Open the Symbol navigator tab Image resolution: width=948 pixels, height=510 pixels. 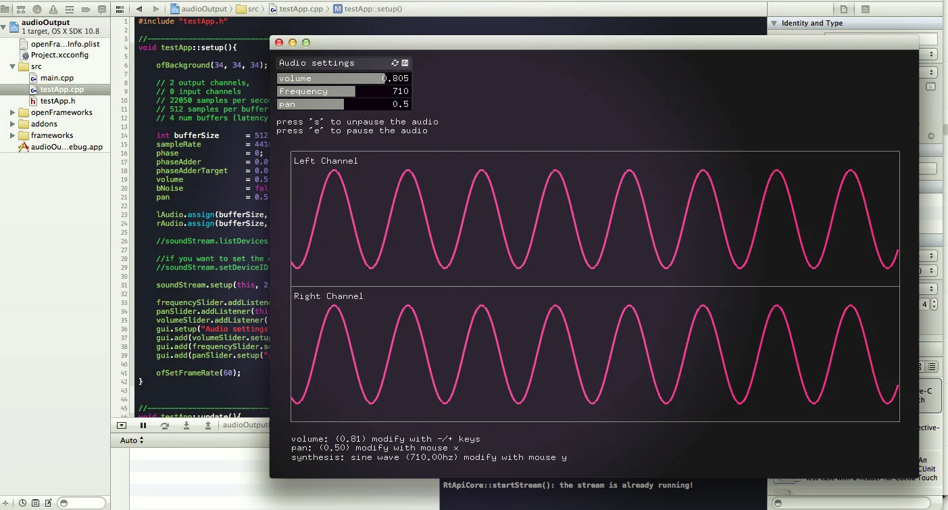[x=22, y=9]
